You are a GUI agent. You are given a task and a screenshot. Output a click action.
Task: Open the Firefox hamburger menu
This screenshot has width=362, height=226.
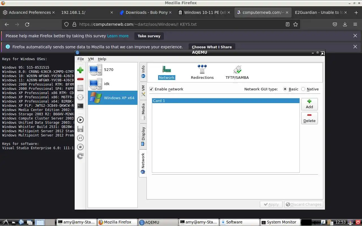(x=355, y=24)
